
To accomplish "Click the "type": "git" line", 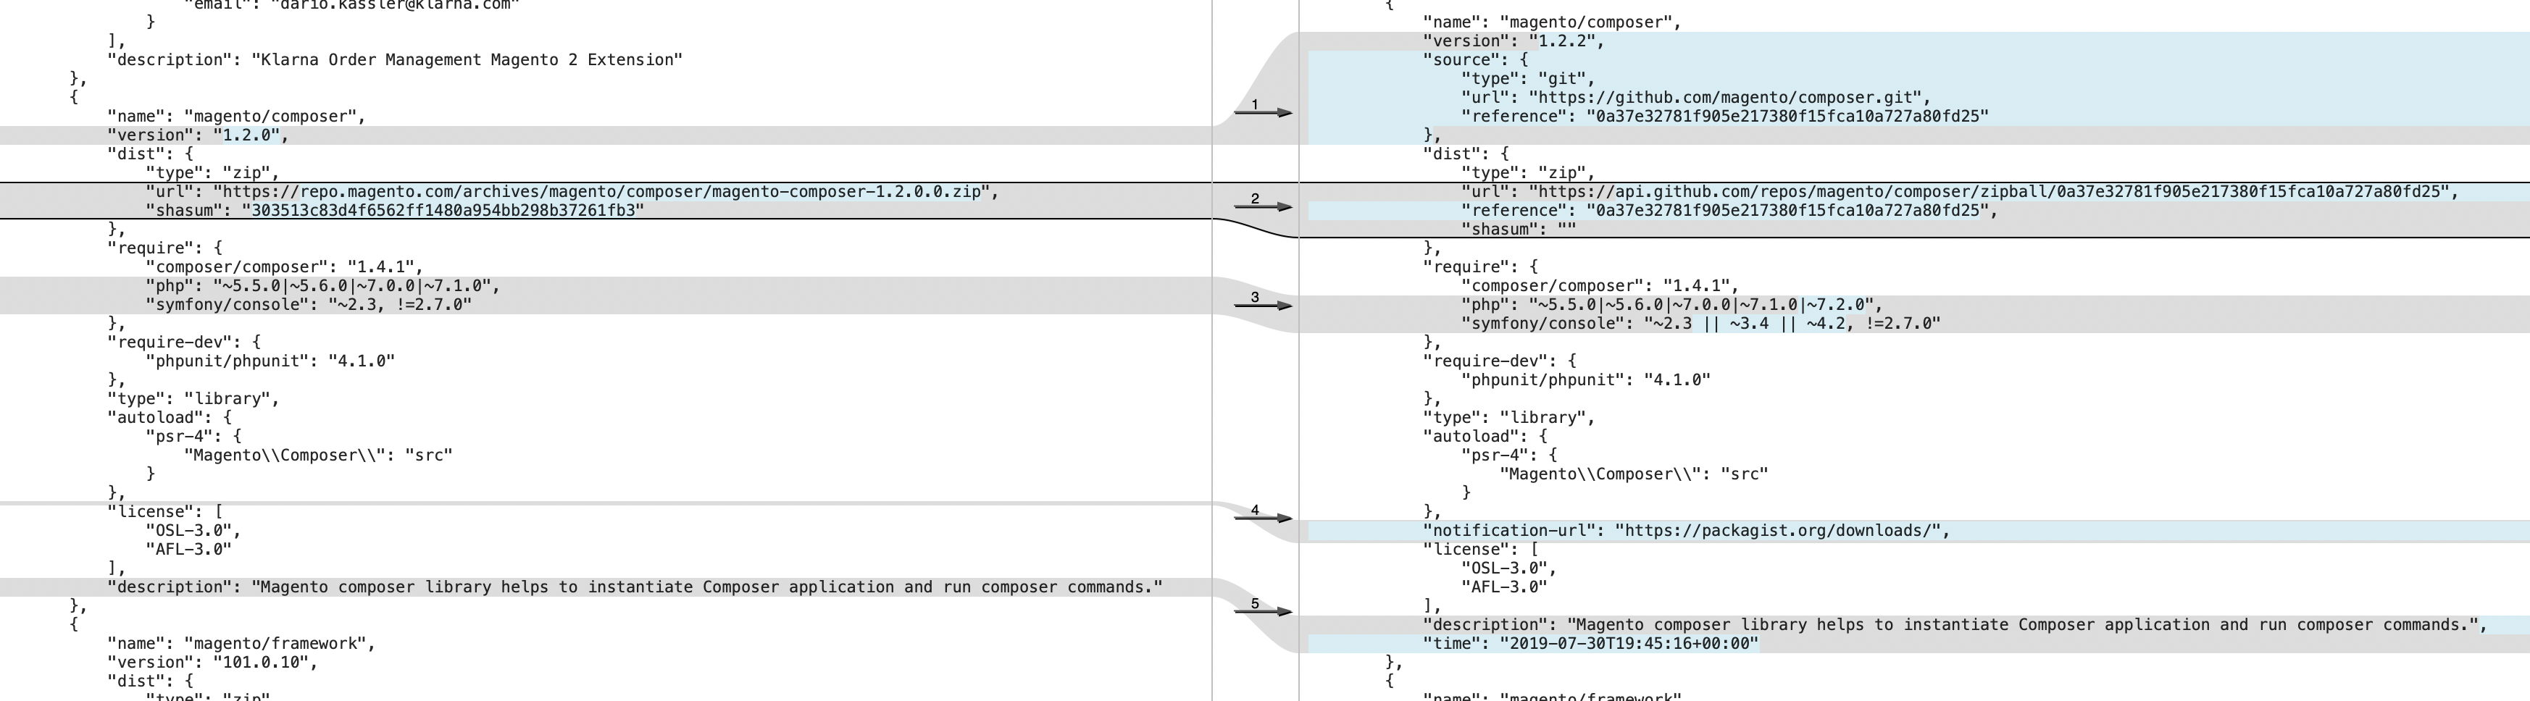I will pyautogui.click(x=1528, y=78).
